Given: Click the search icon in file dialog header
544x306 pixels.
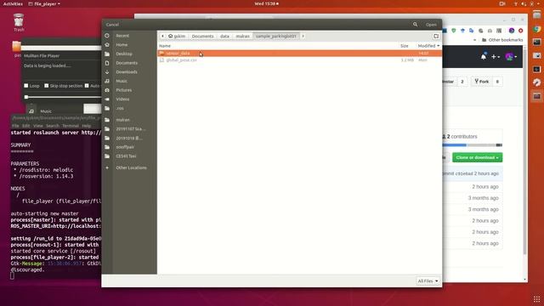Looking at the screenshot, I should coord(415,25).
